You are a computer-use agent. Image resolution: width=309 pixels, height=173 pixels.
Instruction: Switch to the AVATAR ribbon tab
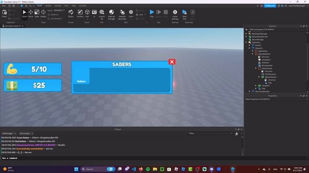pyautogui.click(x=58, y=6)
